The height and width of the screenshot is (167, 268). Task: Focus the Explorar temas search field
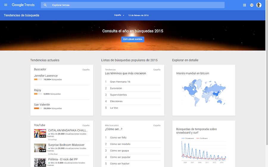pyautogui.click(x=133, y=5)
